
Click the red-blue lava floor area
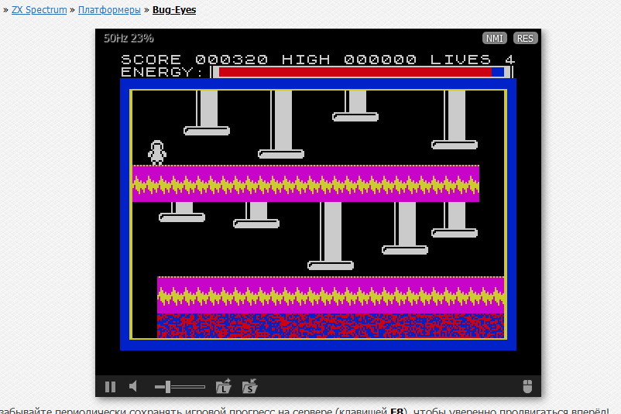[331, 326]
